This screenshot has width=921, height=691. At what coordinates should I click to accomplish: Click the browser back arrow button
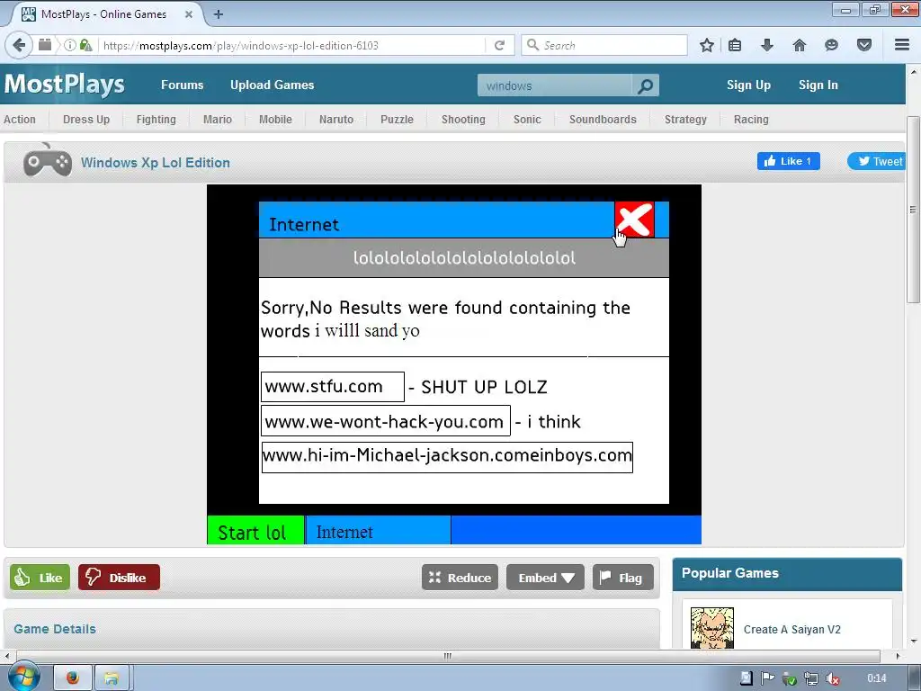19,45
